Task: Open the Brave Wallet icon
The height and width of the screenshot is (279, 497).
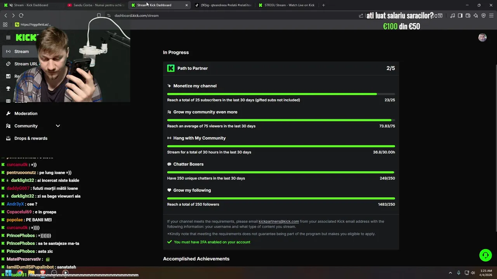Action: coord(468,15)
